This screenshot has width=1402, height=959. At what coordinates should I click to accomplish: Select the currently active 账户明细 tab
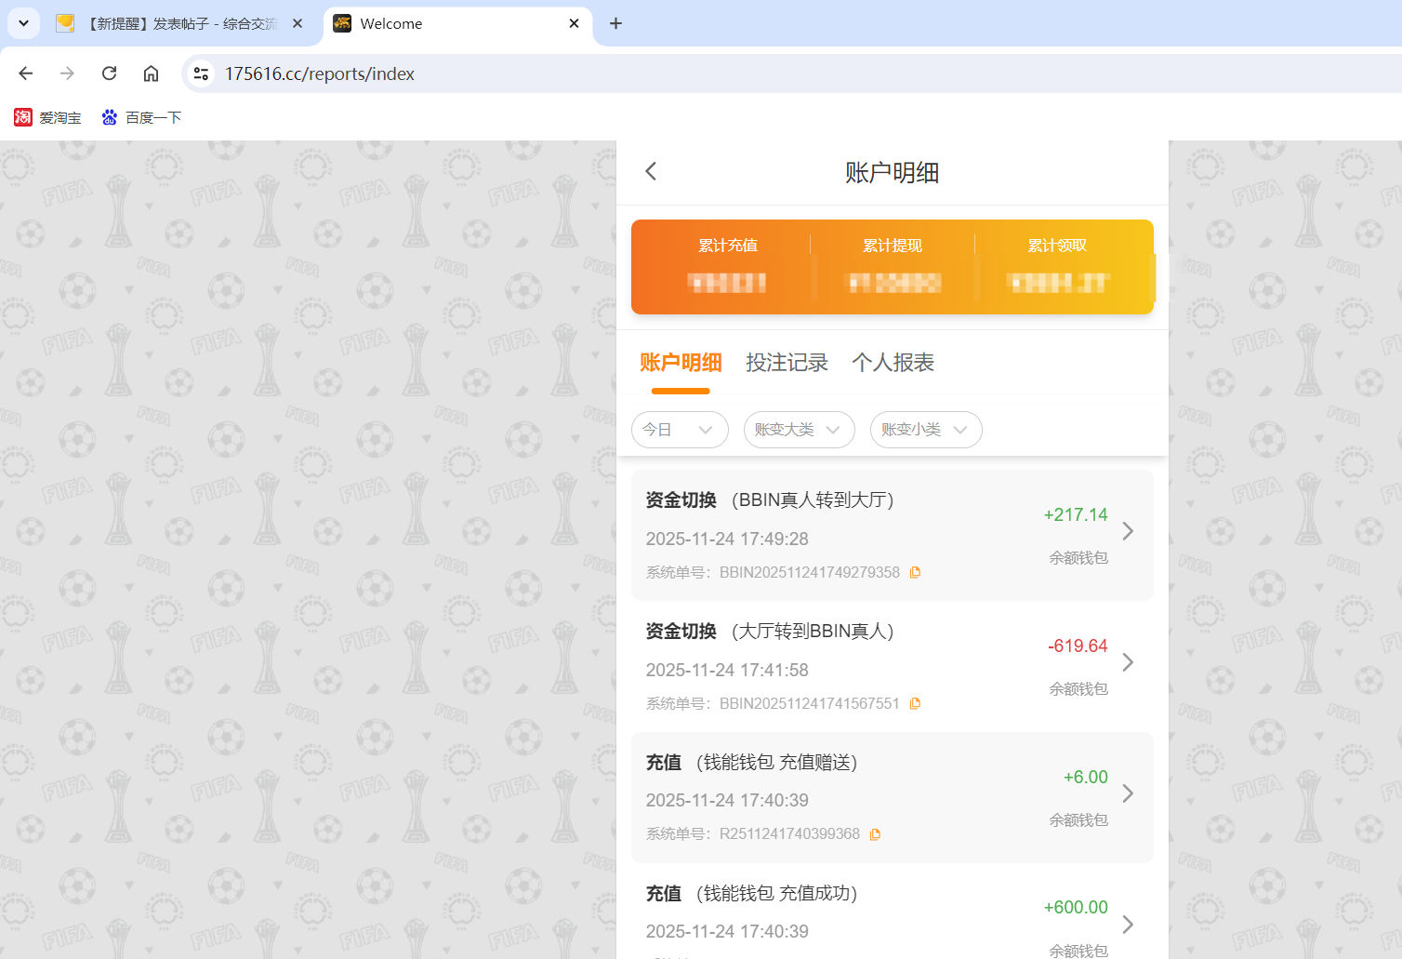pos(681,363)
